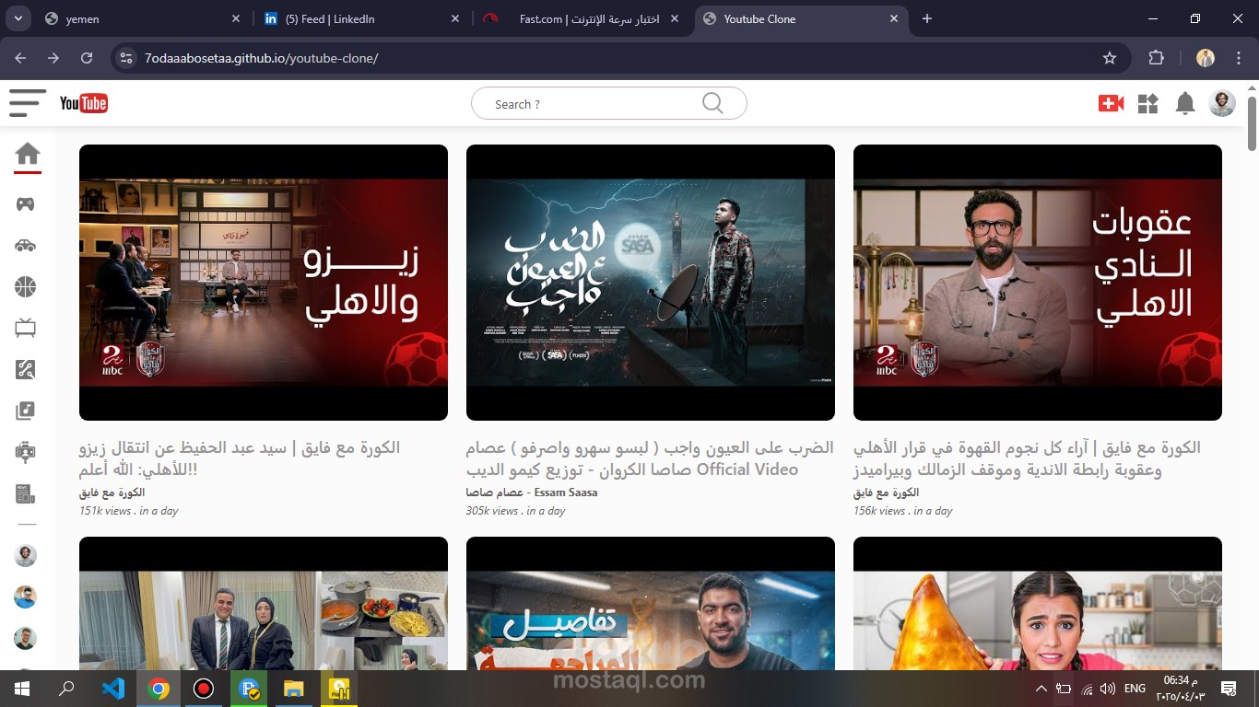Click the YouTube logo
Image resolution: width=1259 pixels, height=707 pixels.
point(84,103)
